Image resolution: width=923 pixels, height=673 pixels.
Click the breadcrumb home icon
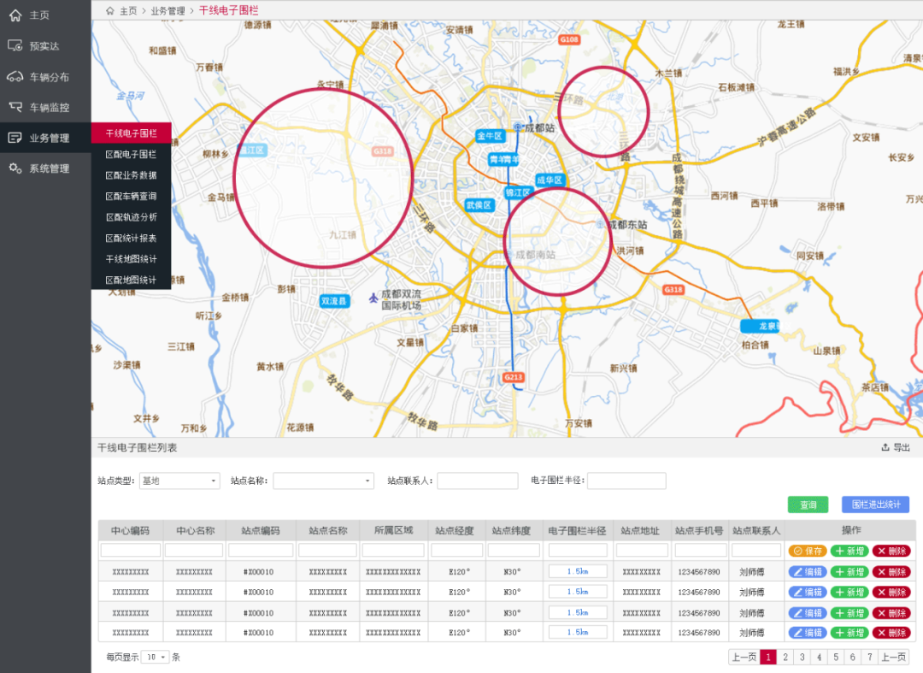tap(110, 10)
